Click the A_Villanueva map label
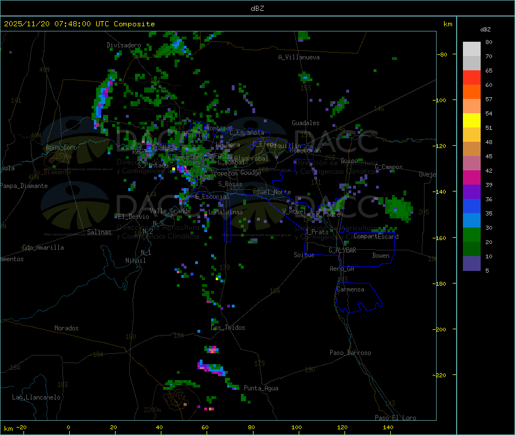Screen dimensions: 515x435 click(299, 57)
